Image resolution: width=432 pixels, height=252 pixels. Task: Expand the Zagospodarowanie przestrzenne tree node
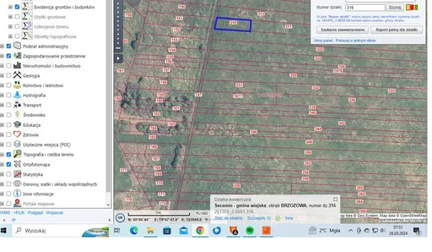[2, 56]
